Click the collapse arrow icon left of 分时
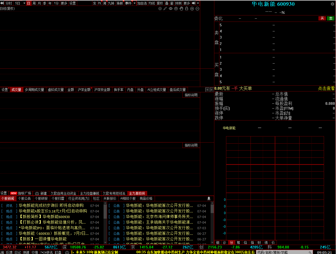 [x=2, y=3]
